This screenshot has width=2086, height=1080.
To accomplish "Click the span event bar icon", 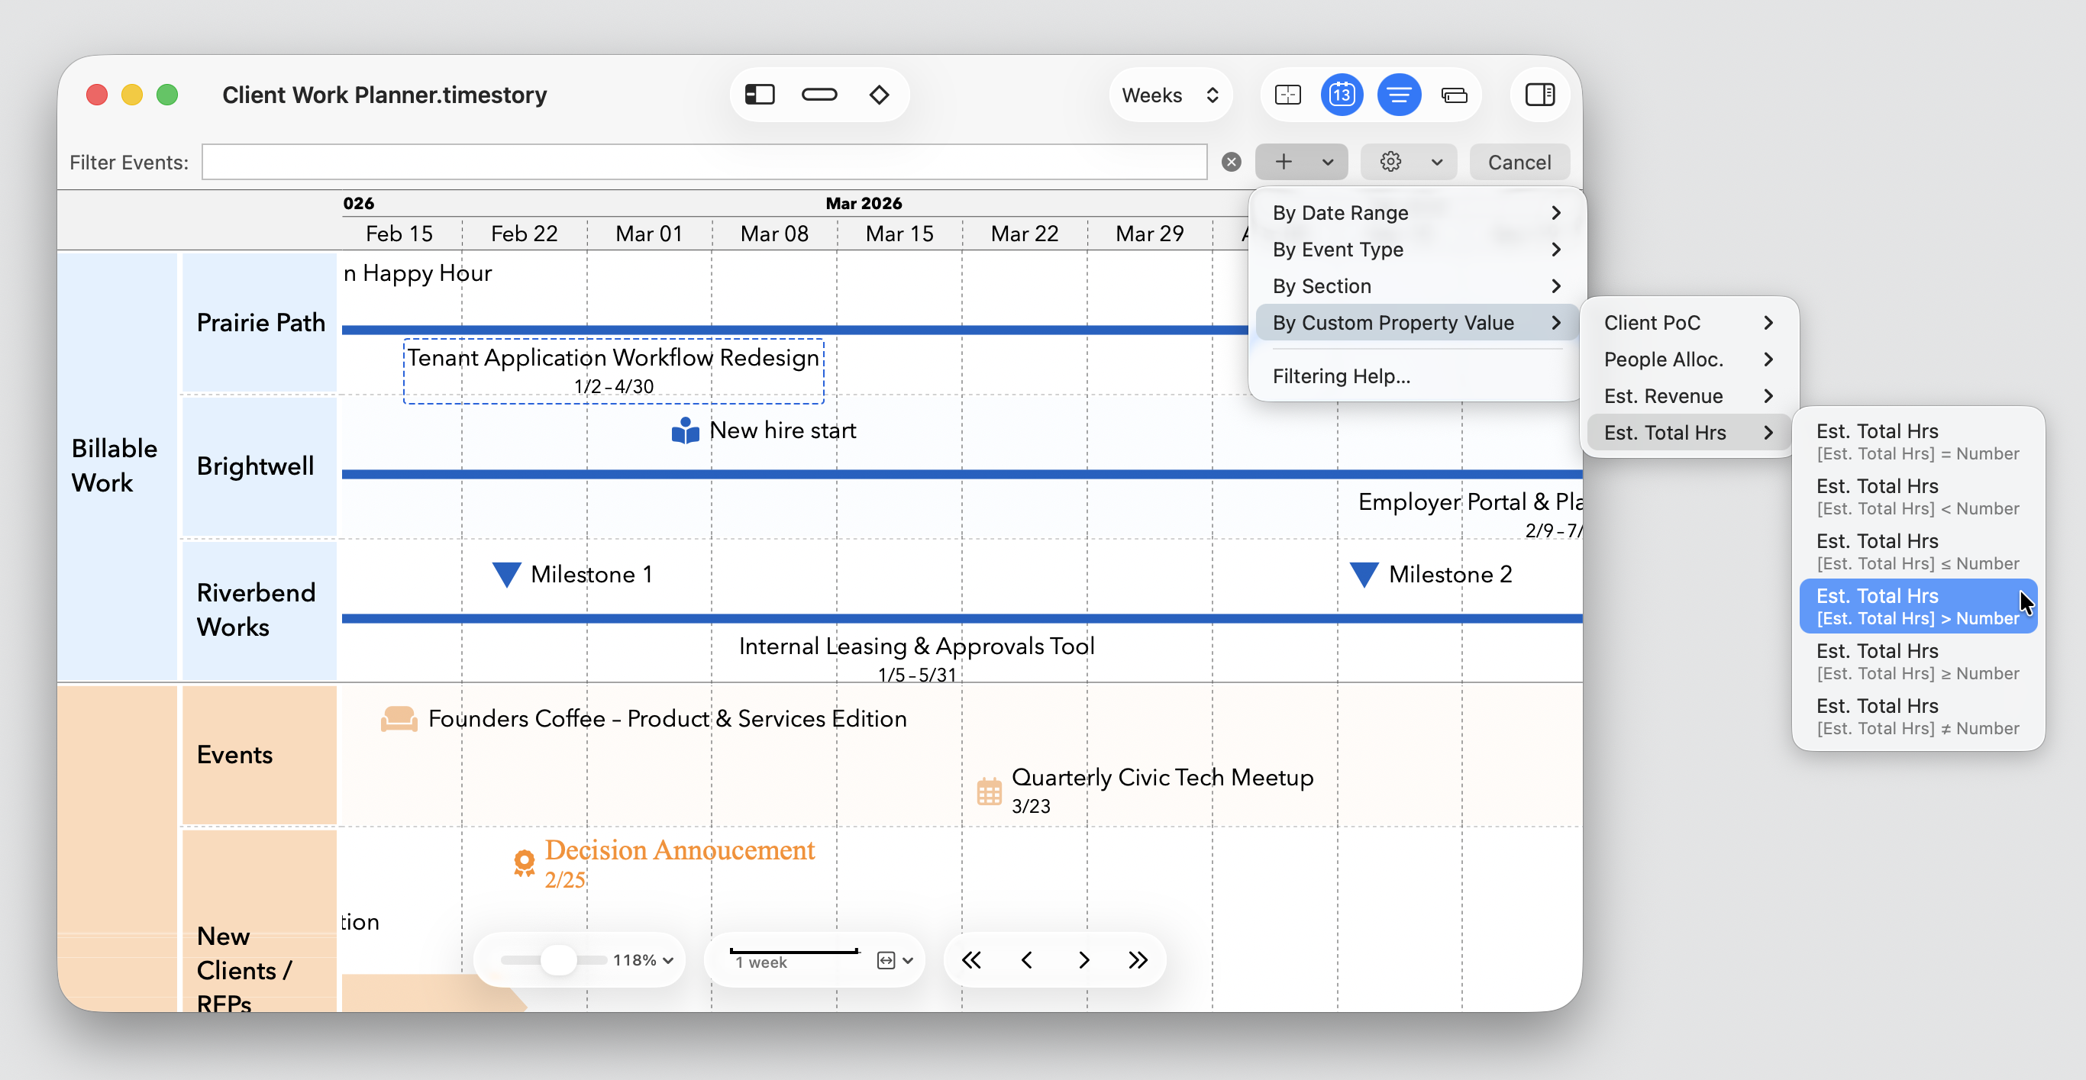I will coord(819,95).
